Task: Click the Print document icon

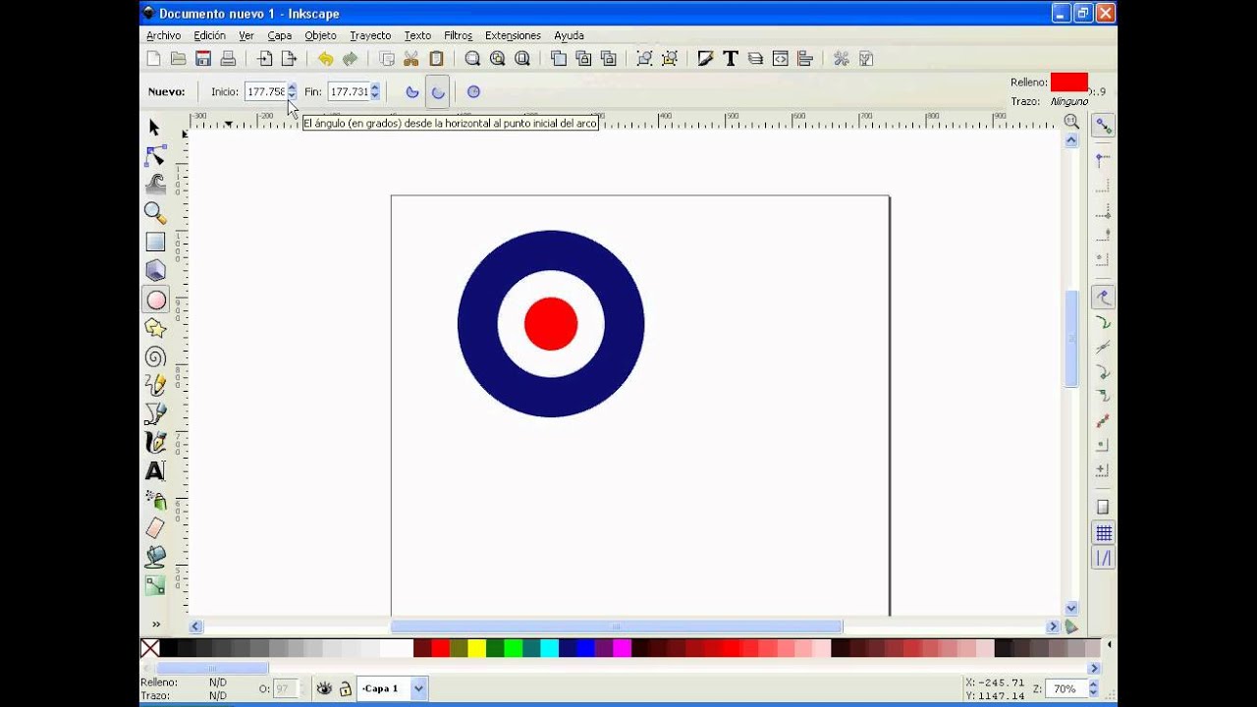Action: coord(228,59)
